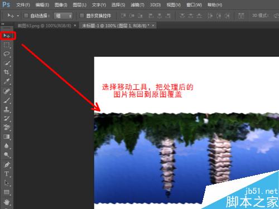Click Distribute left edges icon
The image size is (279, 209).
coord(210,16)
